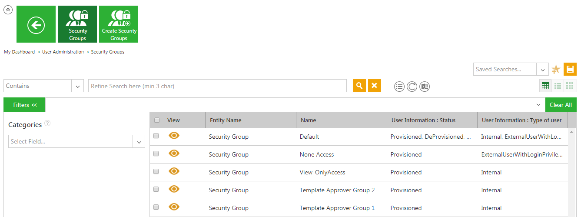Screen dimensions: 581x217
Task: Clear search with the orange X button
Action: click(374, 86)
